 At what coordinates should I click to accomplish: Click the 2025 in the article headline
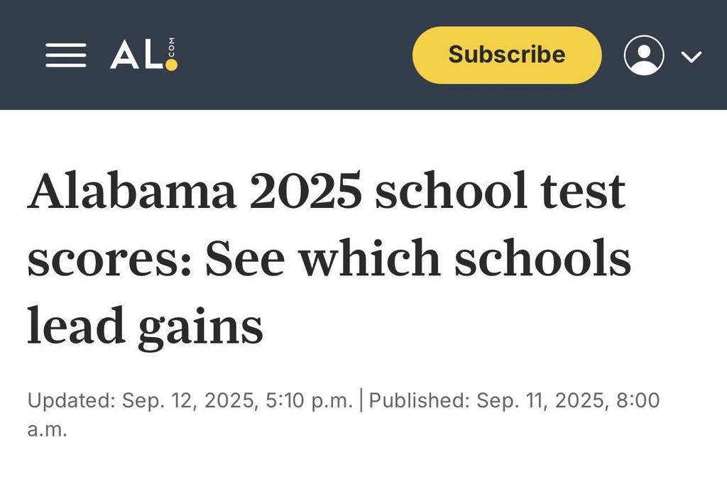pyautogui.click(x=305, y=191)
